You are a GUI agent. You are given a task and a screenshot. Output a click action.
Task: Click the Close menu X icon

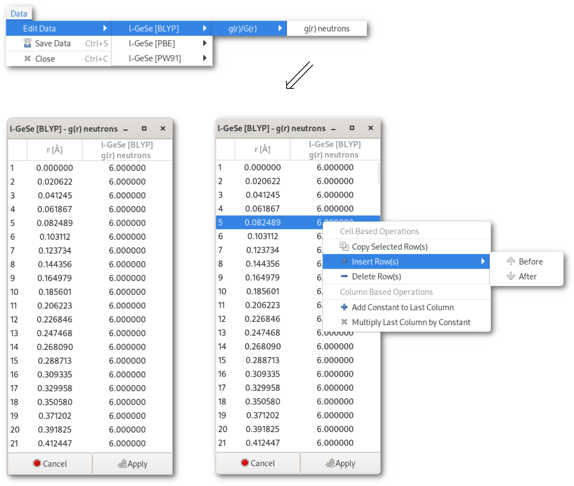27,59
